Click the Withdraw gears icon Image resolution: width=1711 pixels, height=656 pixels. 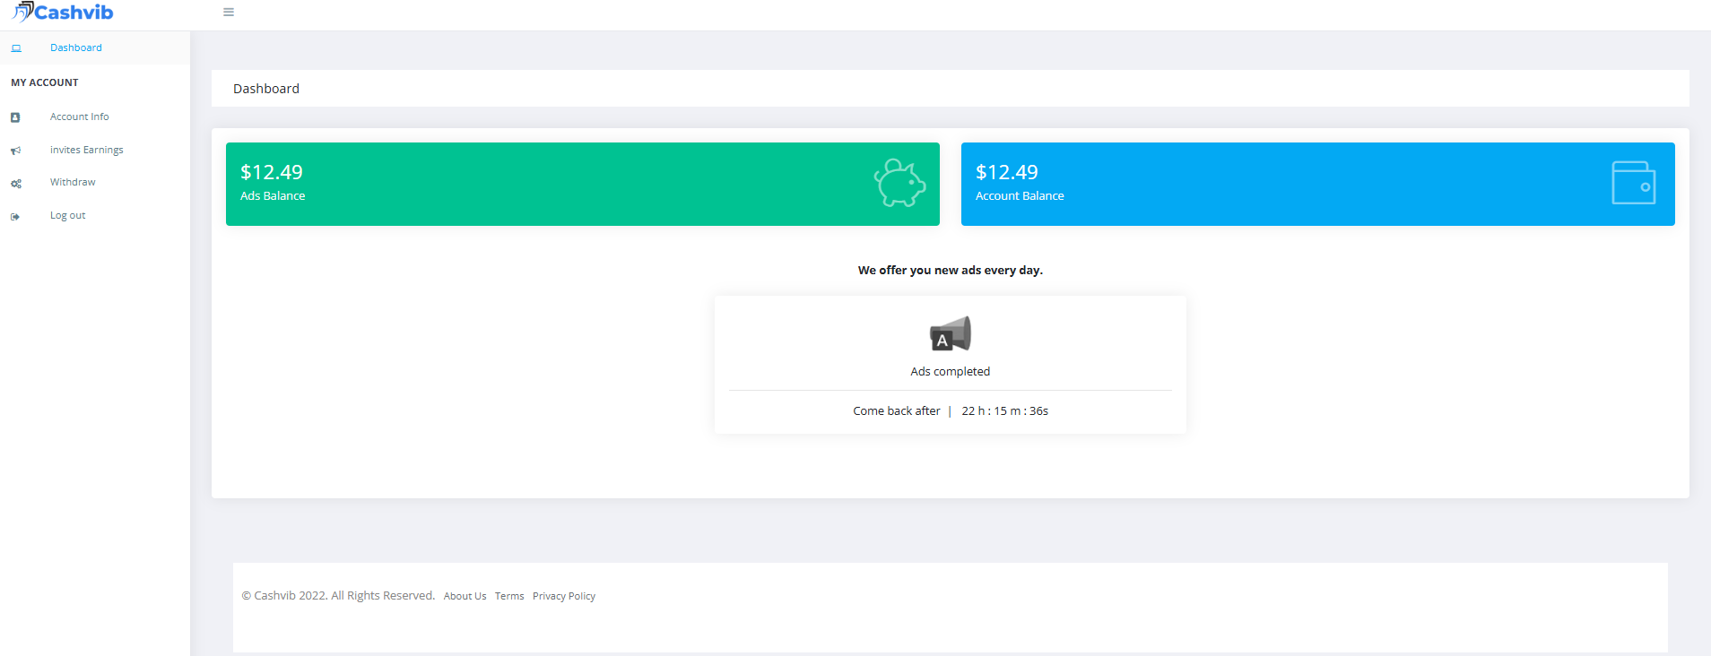[15, 184]
